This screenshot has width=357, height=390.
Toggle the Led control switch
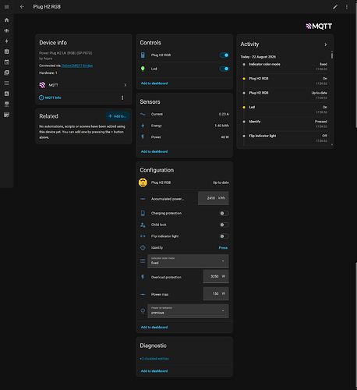point(224,69)
